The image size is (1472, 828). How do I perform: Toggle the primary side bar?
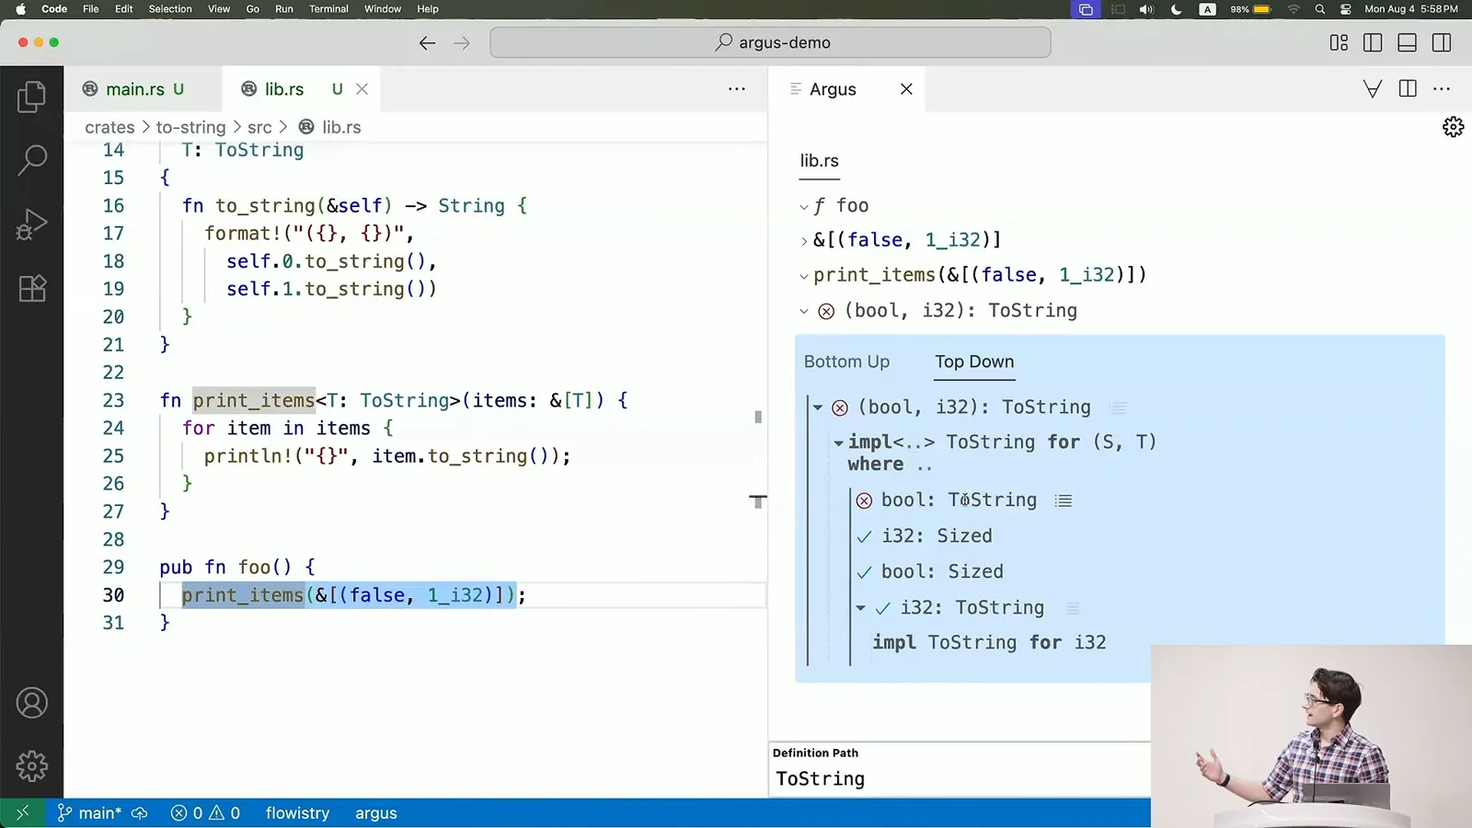click(1373, 42)
